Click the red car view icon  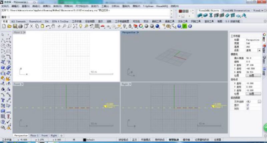102,26
